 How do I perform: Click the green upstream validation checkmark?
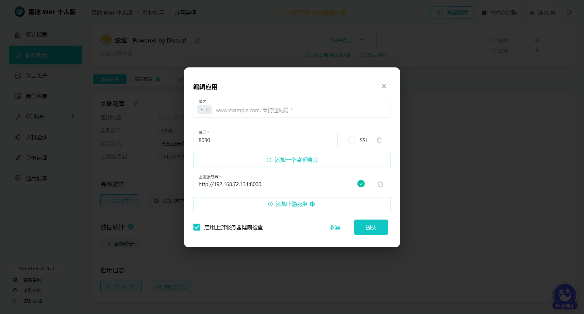click(361, 184)
